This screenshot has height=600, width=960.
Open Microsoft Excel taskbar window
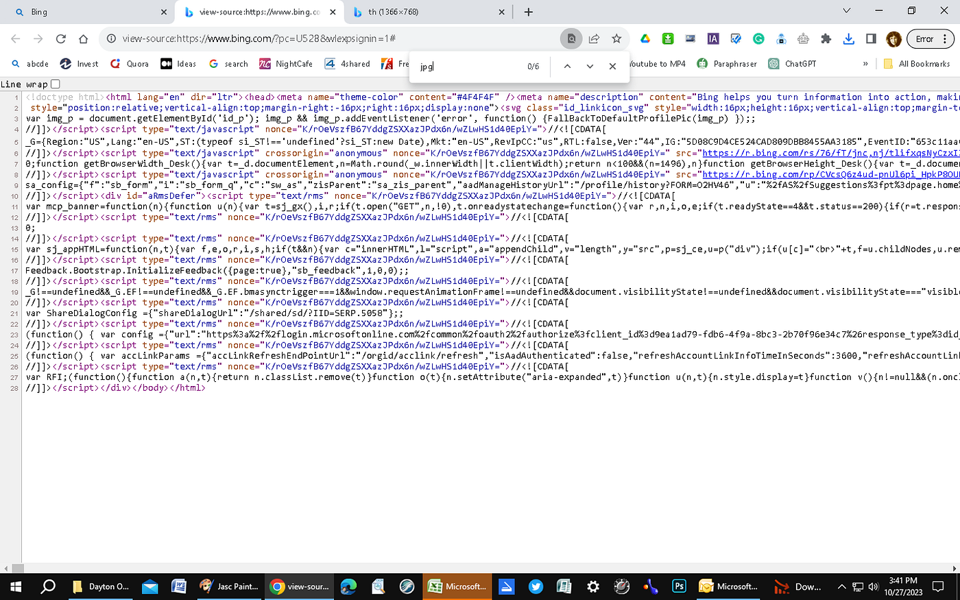(457, 587)
